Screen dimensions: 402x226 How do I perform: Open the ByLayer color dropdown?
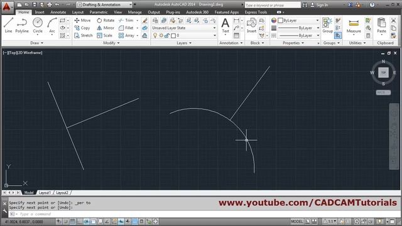[299, 20]
